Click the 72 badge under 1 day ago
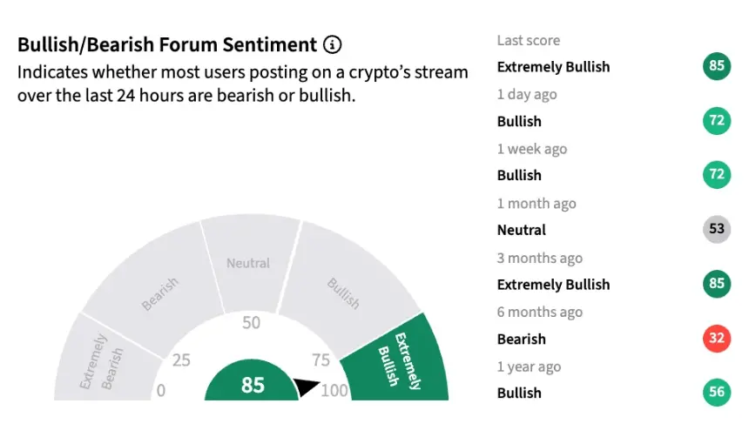Screen dimensions: 749x437 click(x=717, y=120)
